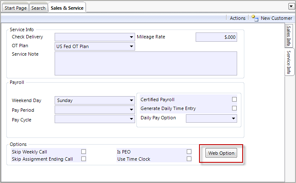Expand the Check Delivery dropdown

pyautogui.click(x=131, y=37)
